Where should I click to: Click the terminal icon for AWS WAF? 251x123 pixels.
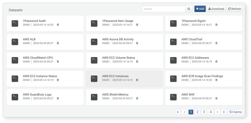click(x=173, y=97)
